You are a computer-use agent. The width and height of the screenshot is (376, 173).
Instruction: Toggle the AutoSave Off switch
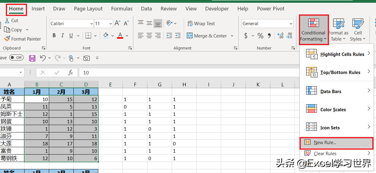click(16, 57)
